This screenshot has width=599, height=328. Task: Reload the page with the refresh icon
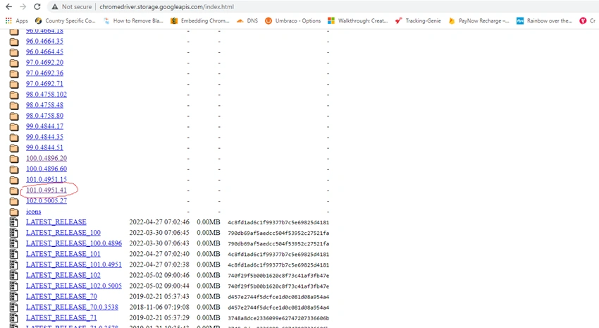point(37,7)
